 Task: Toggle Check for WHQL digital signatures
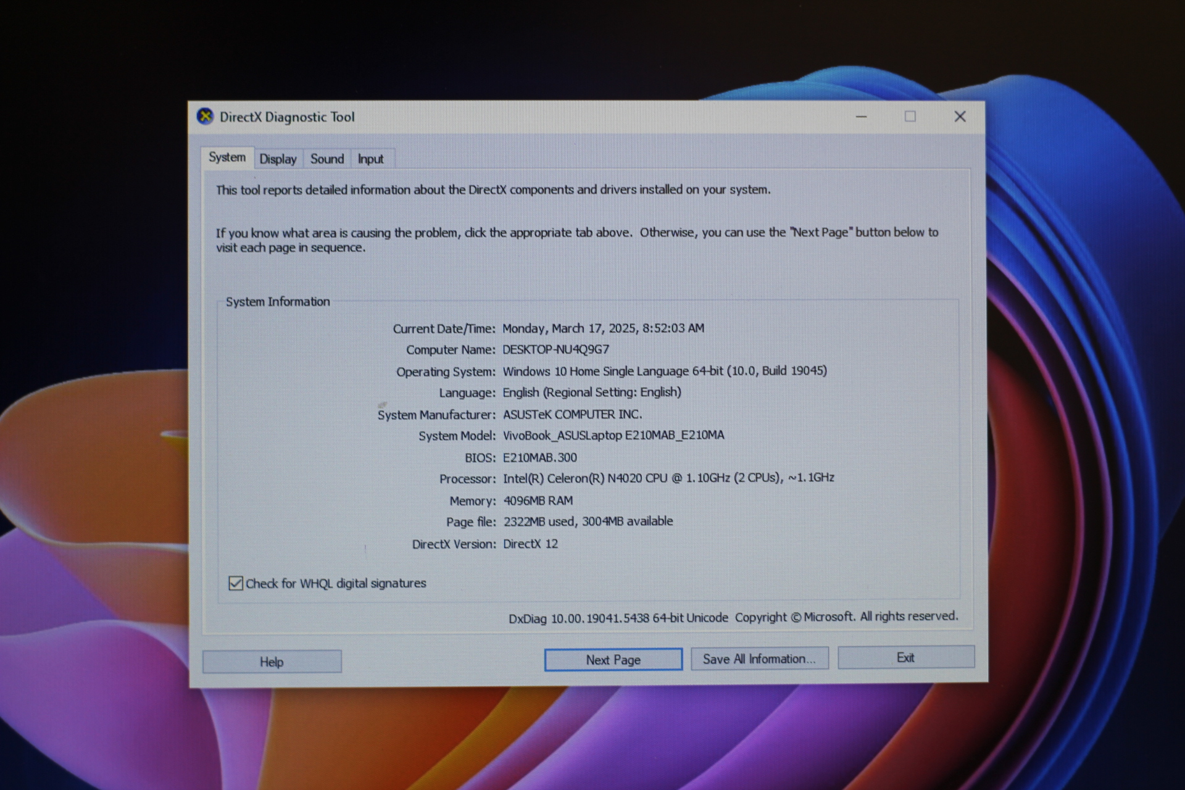point(236,583)
